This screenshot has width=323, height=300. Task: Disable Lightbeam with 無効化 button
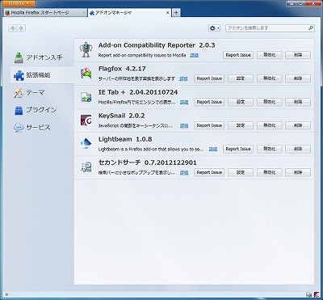click(x=269, y=149)
